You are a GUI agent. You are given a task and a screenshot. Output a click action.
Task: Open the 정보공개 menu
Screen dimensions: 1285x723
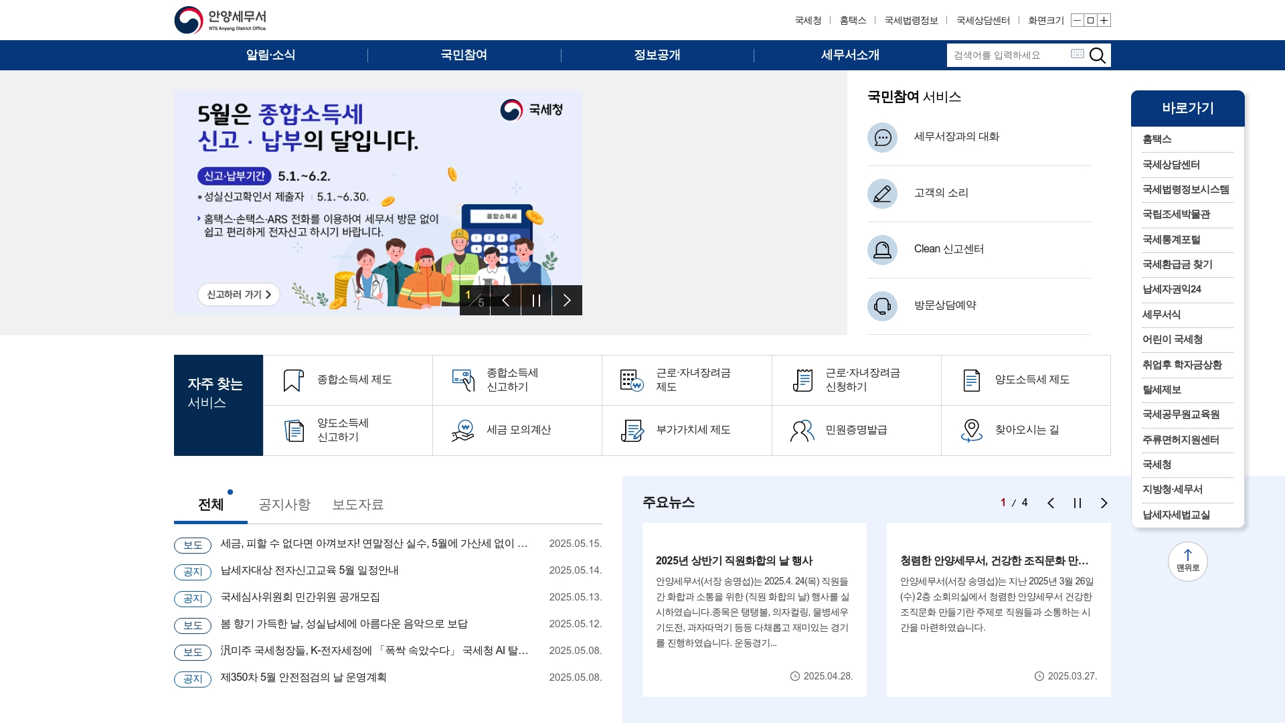657,55
